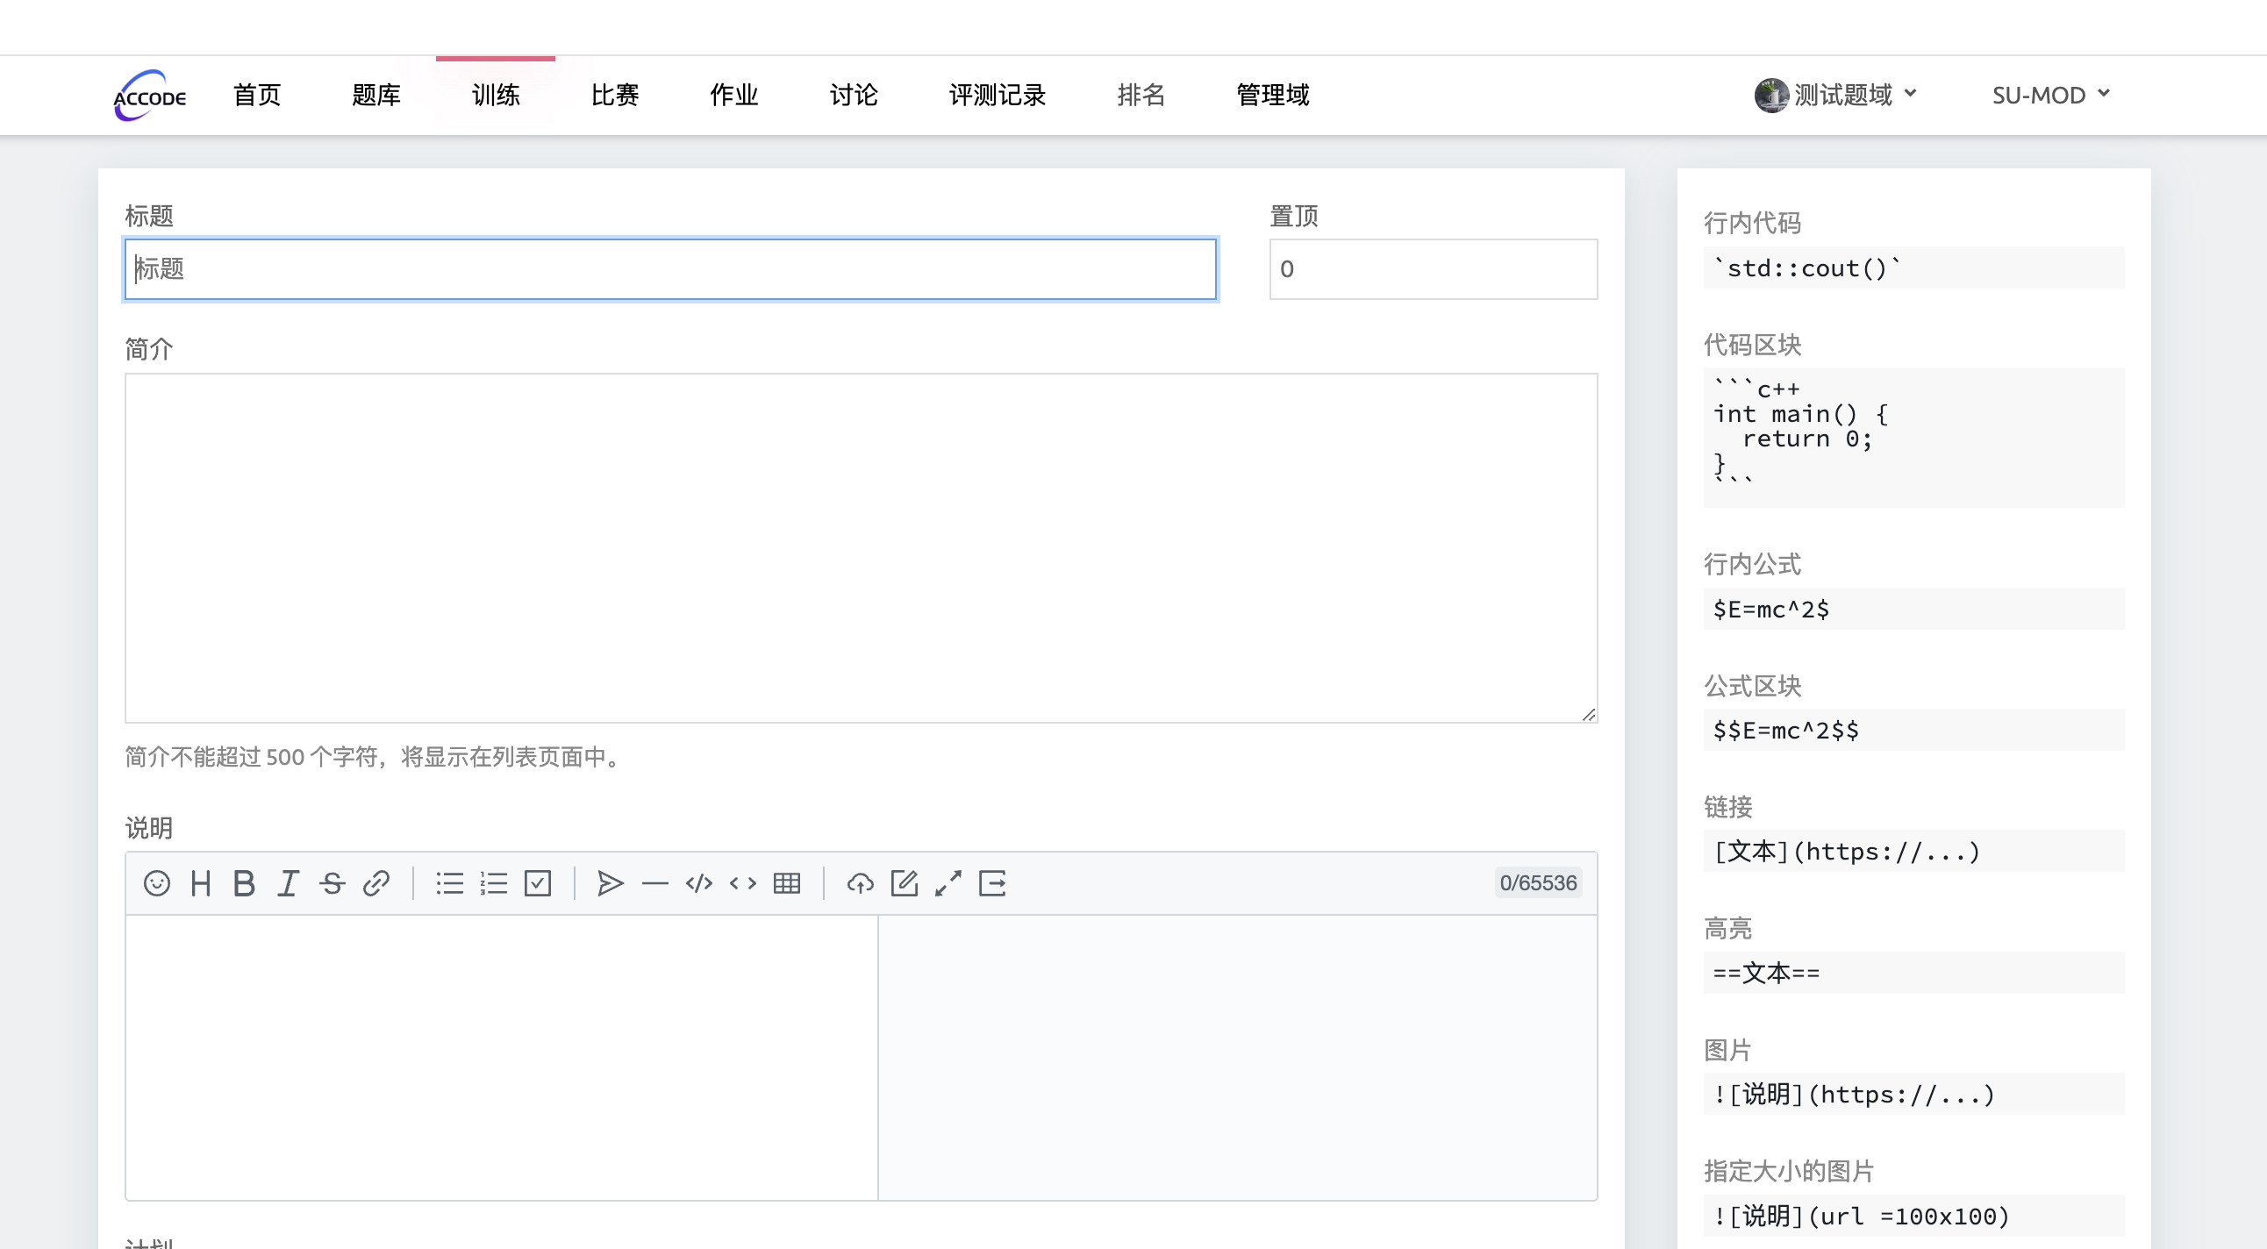View 评测记录 judging records
2267x1249 pixels.
(x=998, y=95)
